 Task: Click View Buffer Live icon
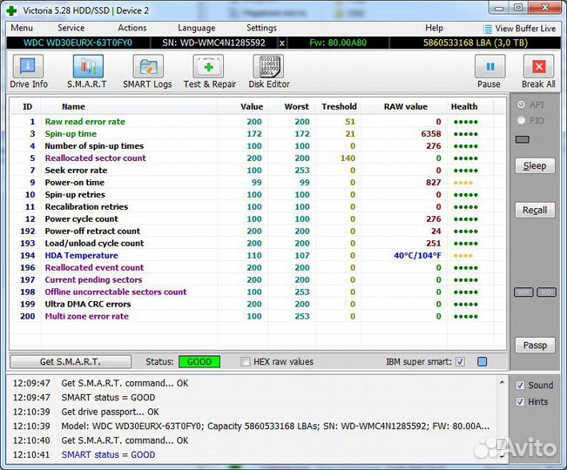pos(488,29)
